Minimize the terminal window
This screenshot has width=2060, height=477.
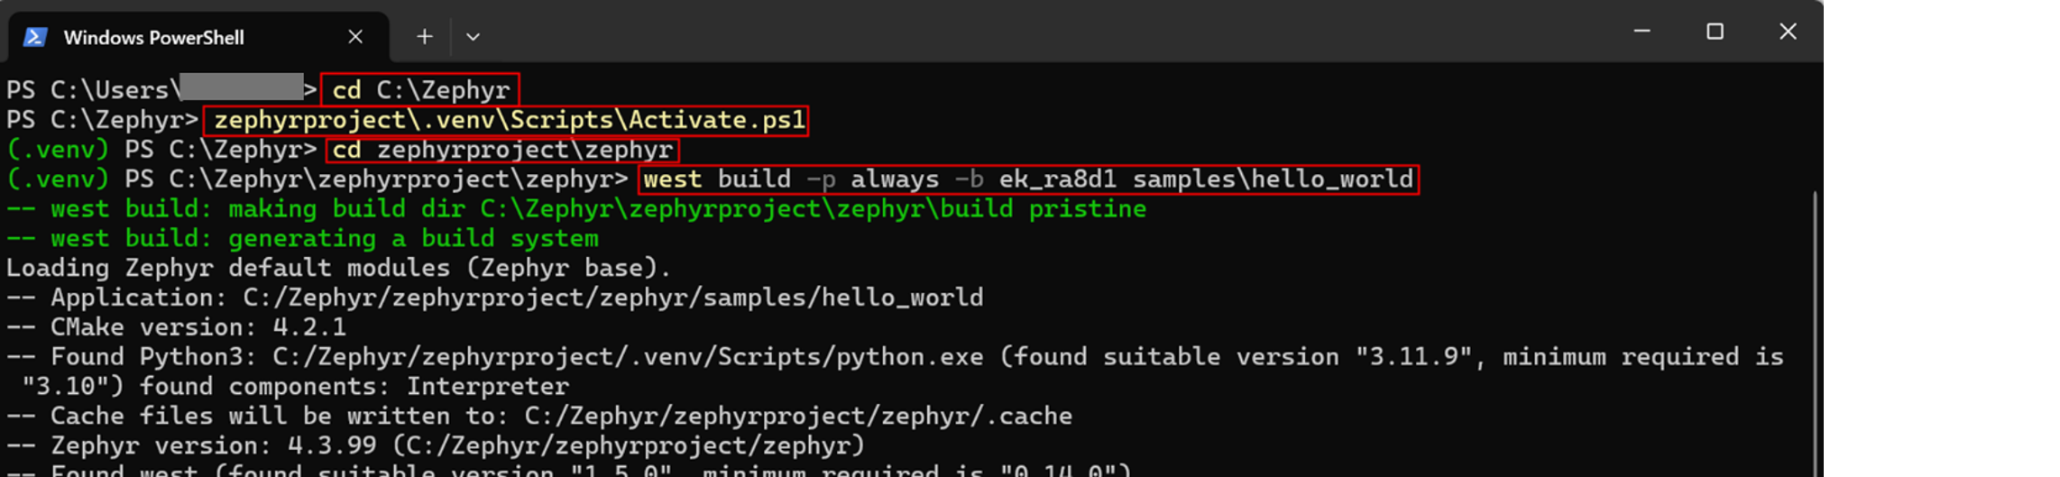coord(1642,32)
